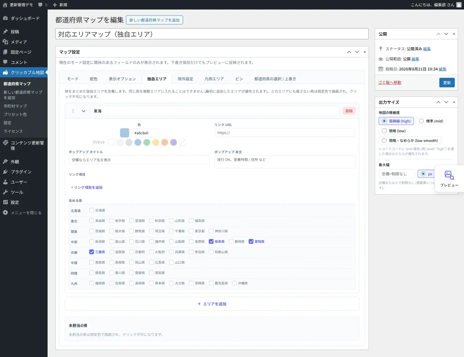Click the 設定 settings icon at sidebar bottom

(x=5, y=203)
